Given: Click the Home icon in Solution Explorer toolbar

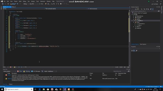Looking at the screenshot, I should [136, 9].
